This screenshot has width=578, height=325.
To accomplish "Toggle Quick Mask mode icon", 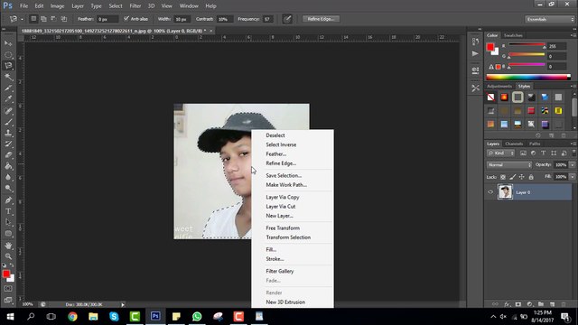I will 8,289.
